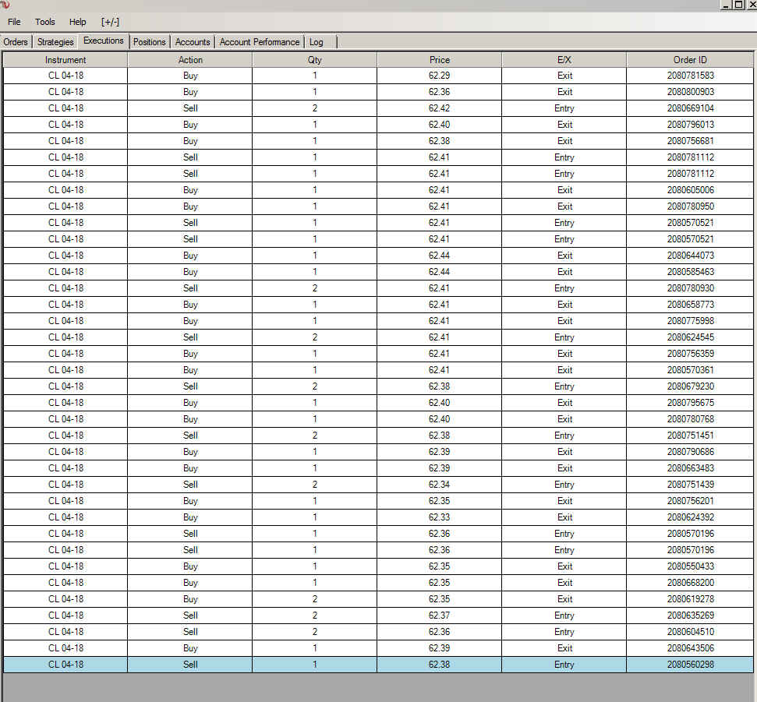Image resolution: width=757 pixels, height=702 pixels.
Task: Click Exit cell of order 2080643506
Action: point(564,648)
